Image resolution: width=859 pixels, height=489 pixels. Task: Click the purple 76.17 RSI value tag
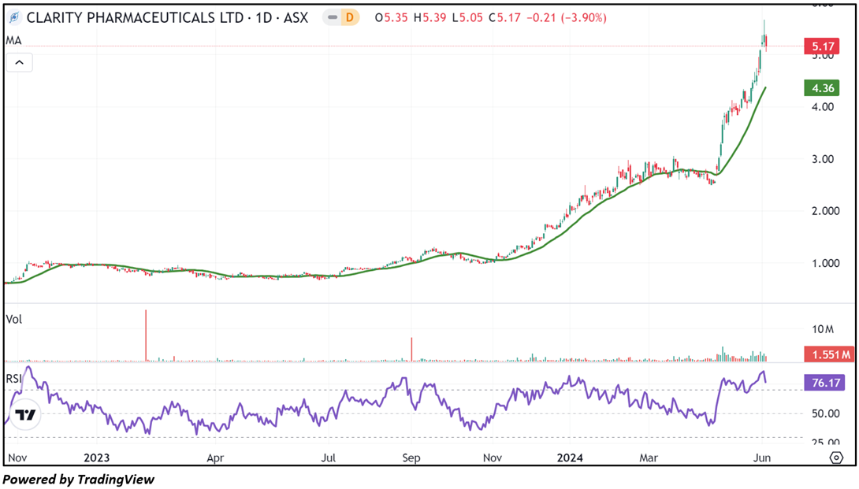[824, 382]
